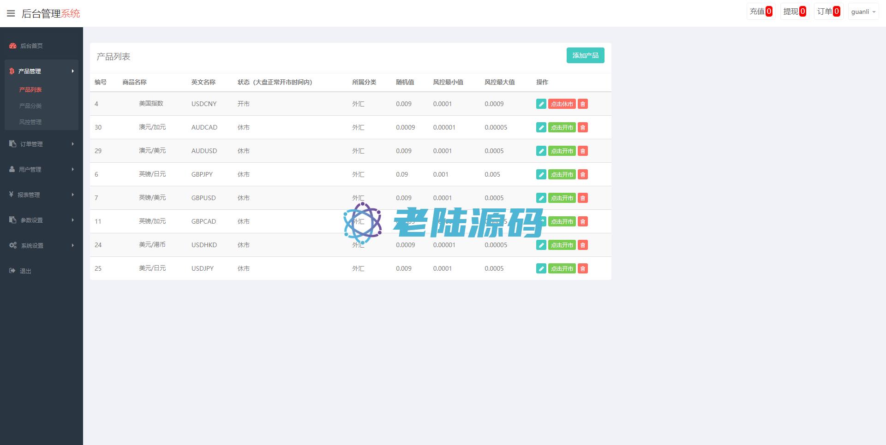Click edit pencil icon for AUDUSD row
The width and height of the screenshot is (886, 445).
(x=541, y=151)
